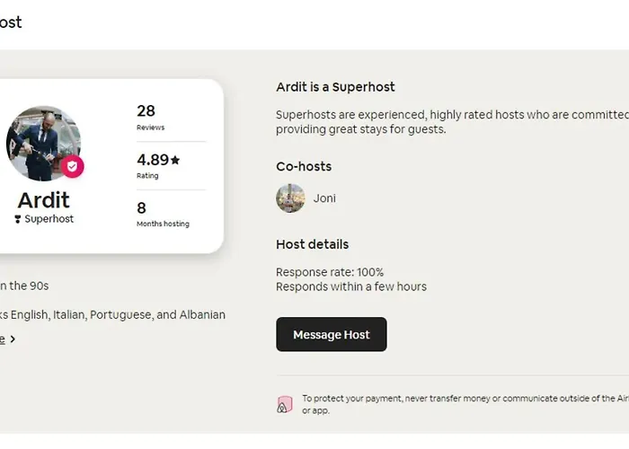Open co-host Joni's name link
This screenshot has height=449, width=629.
click(x=324, y=198)
